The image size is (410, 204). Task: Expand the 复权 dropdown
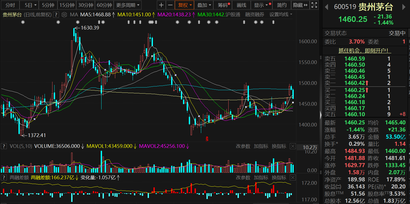(x=185, y=5)
